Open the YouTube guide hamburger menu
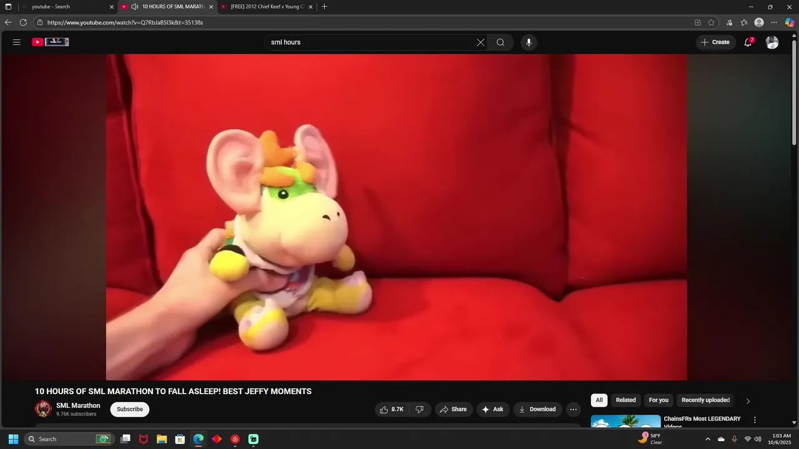Screen dimensions: 799x449 tap(17, 42)
